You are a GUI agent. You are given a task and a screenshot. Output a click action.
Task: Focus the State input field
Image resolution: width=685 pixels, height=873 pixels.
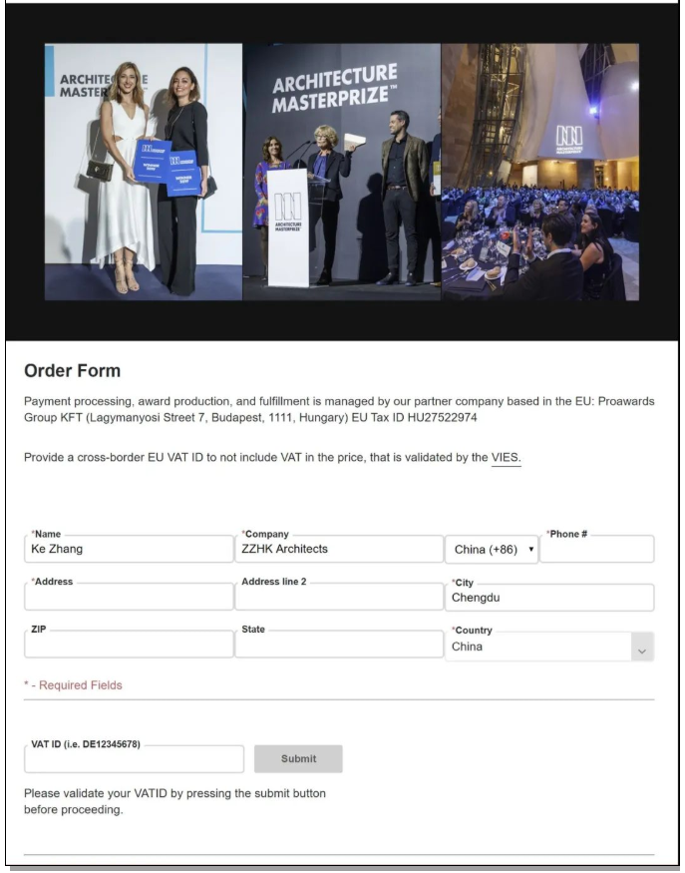point(339,645)
